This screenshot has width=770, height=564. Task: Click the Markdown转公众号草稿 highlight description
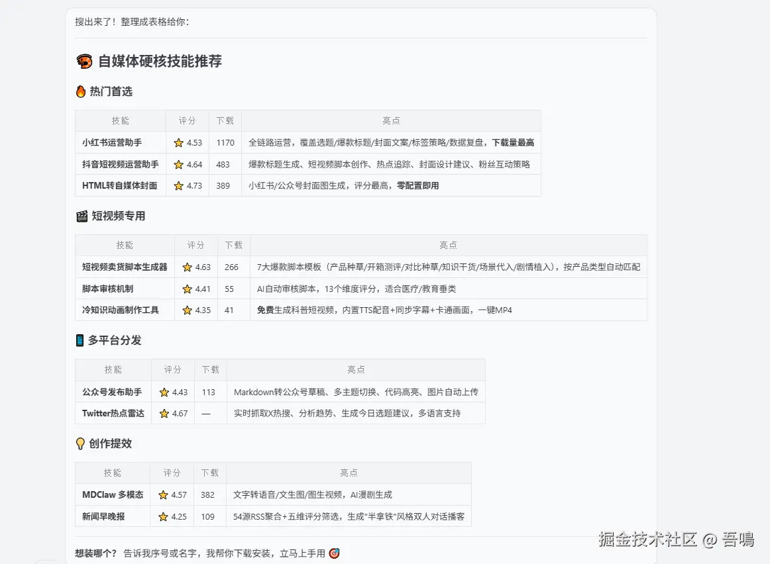[356, 392]
